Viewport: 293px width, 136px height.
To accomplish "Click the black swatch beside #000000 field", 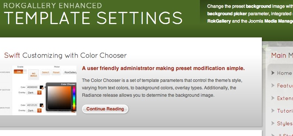I will [x=42, y=87].
